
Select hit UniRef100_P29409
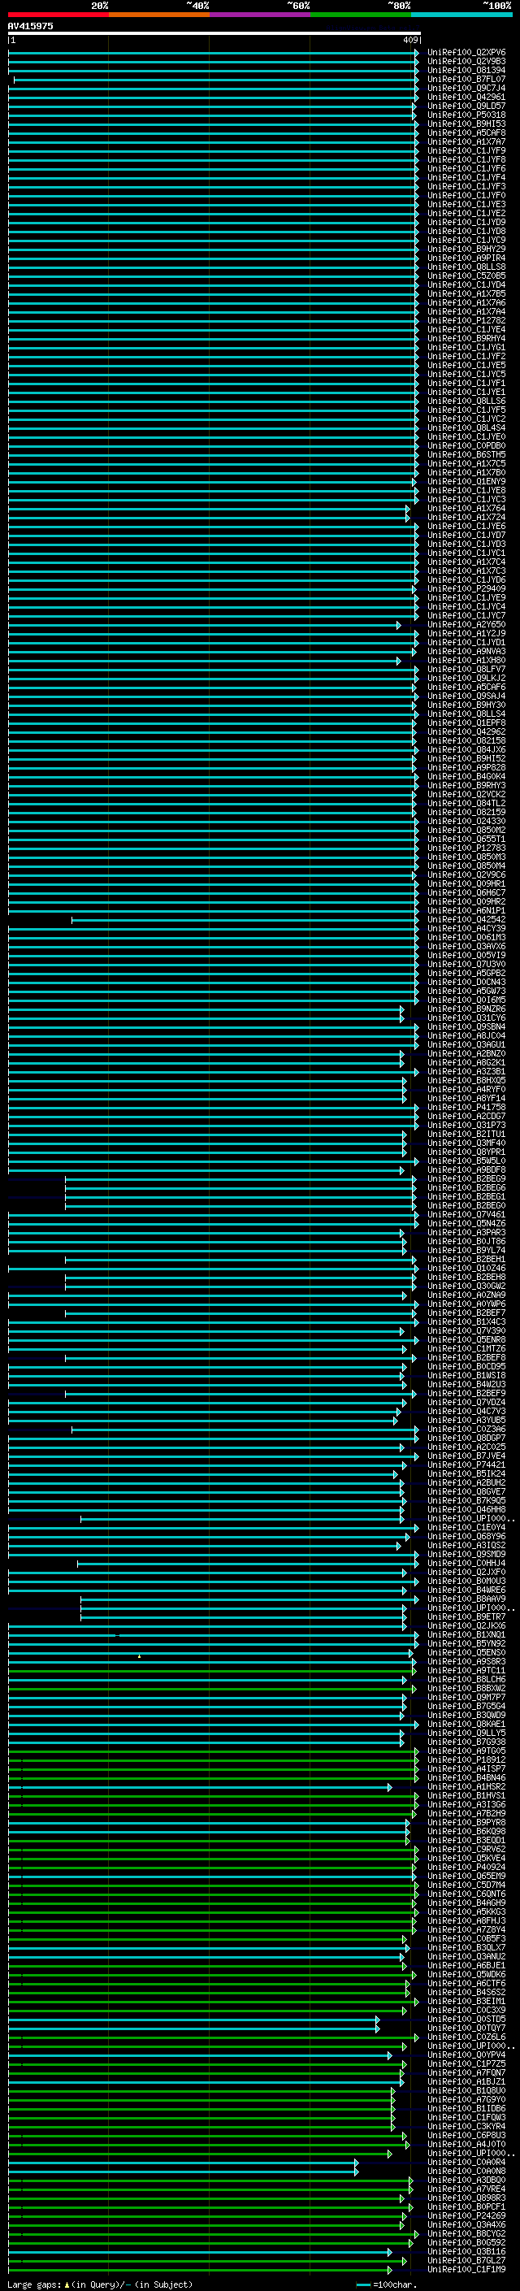[466, 588]
